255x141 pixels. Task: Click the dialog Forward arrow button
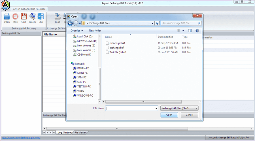point(76,23)
